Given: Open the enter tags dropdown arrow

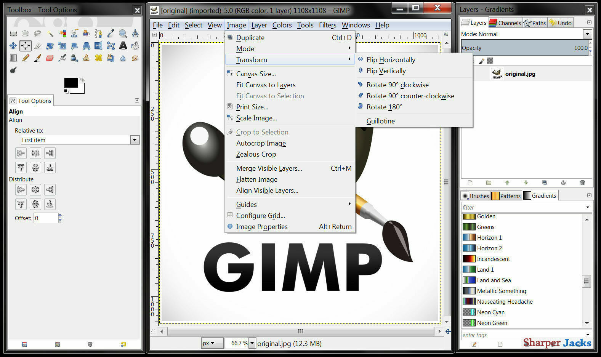Looking at the screenshot, I should click(x=588, y=335).
